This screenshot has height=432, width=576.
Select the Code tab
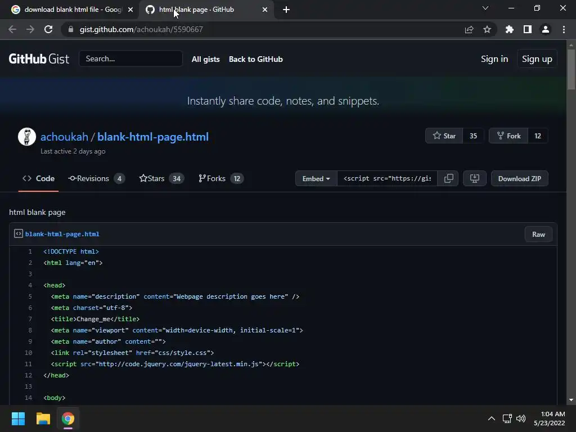pyautogui.click(x=39, y=178)
